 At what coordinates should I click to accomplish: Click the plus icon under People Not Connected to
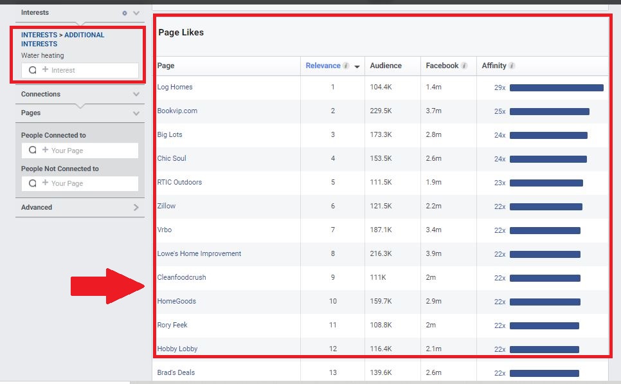tap(45, 183)
